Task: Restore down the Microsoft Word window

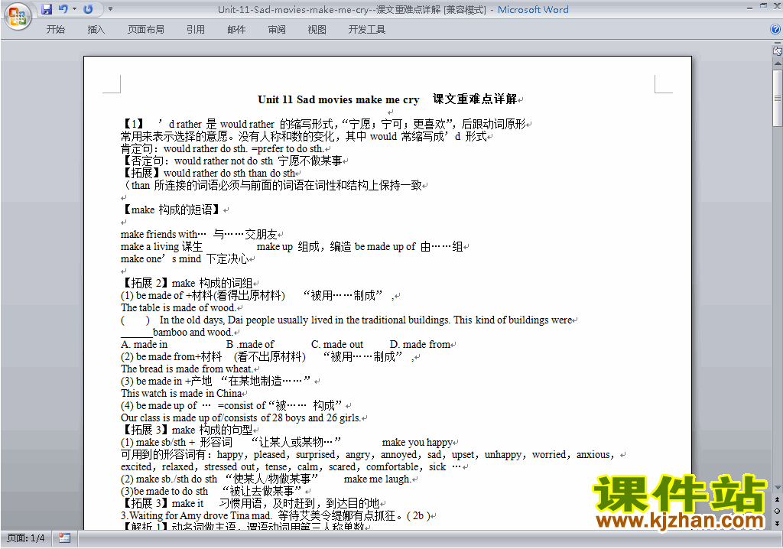Action: (763, 6)
